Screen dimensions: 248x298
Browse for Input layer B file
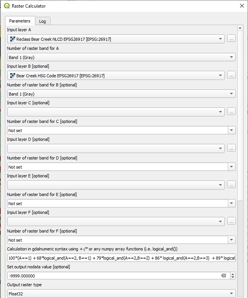(231, 75)
